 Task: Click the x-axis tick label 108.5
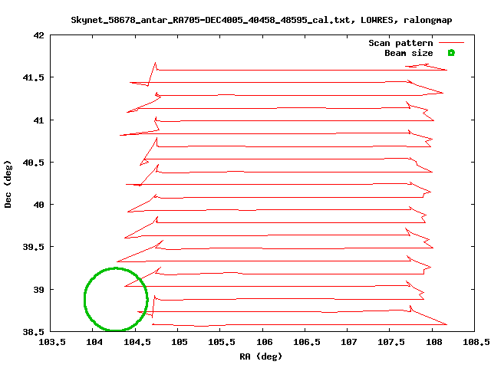(476, 342)
